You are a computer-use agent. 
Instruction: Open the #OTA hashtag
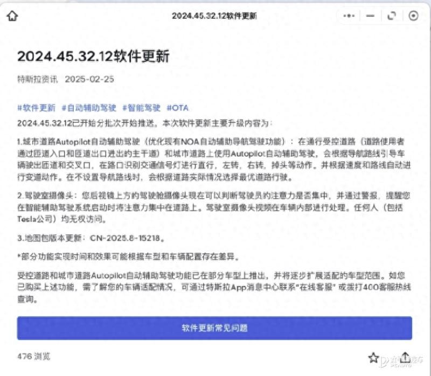[x=177, y=108]
